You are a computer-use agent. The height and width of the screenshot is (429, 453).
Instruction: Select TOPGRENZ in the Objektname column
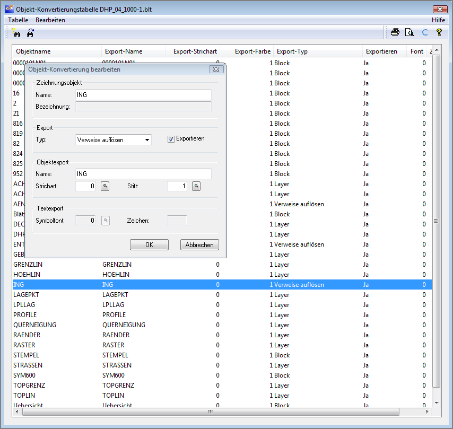coord(29,386)
